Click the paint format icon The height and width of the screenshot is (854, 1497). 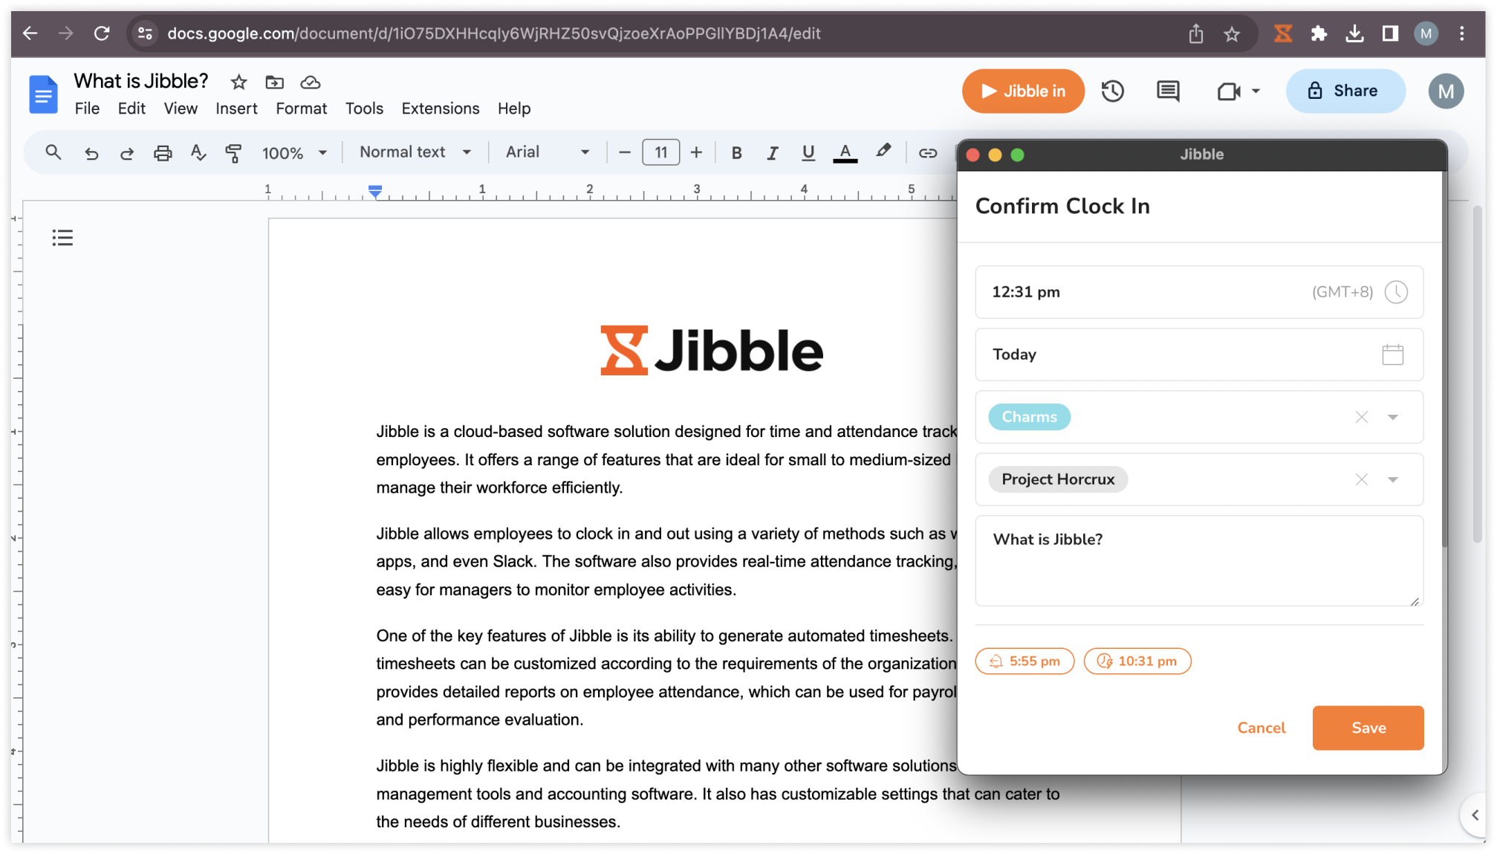233,153
